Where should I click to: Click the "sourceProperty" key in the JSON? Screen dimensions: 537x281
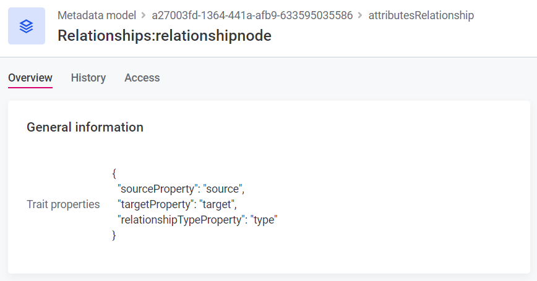[158, 188]
